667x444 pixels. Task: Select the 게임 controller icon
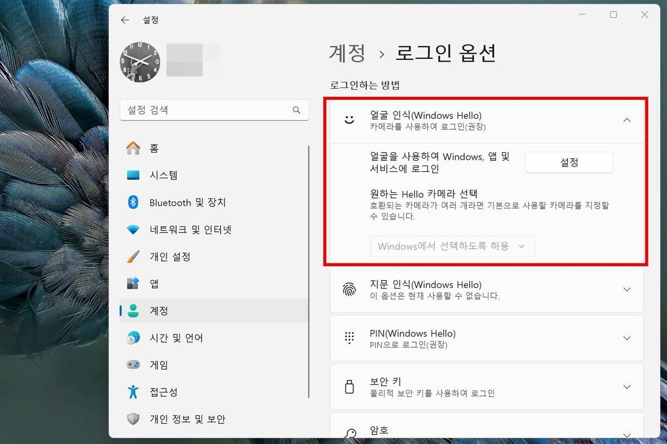tap(133, 365)
